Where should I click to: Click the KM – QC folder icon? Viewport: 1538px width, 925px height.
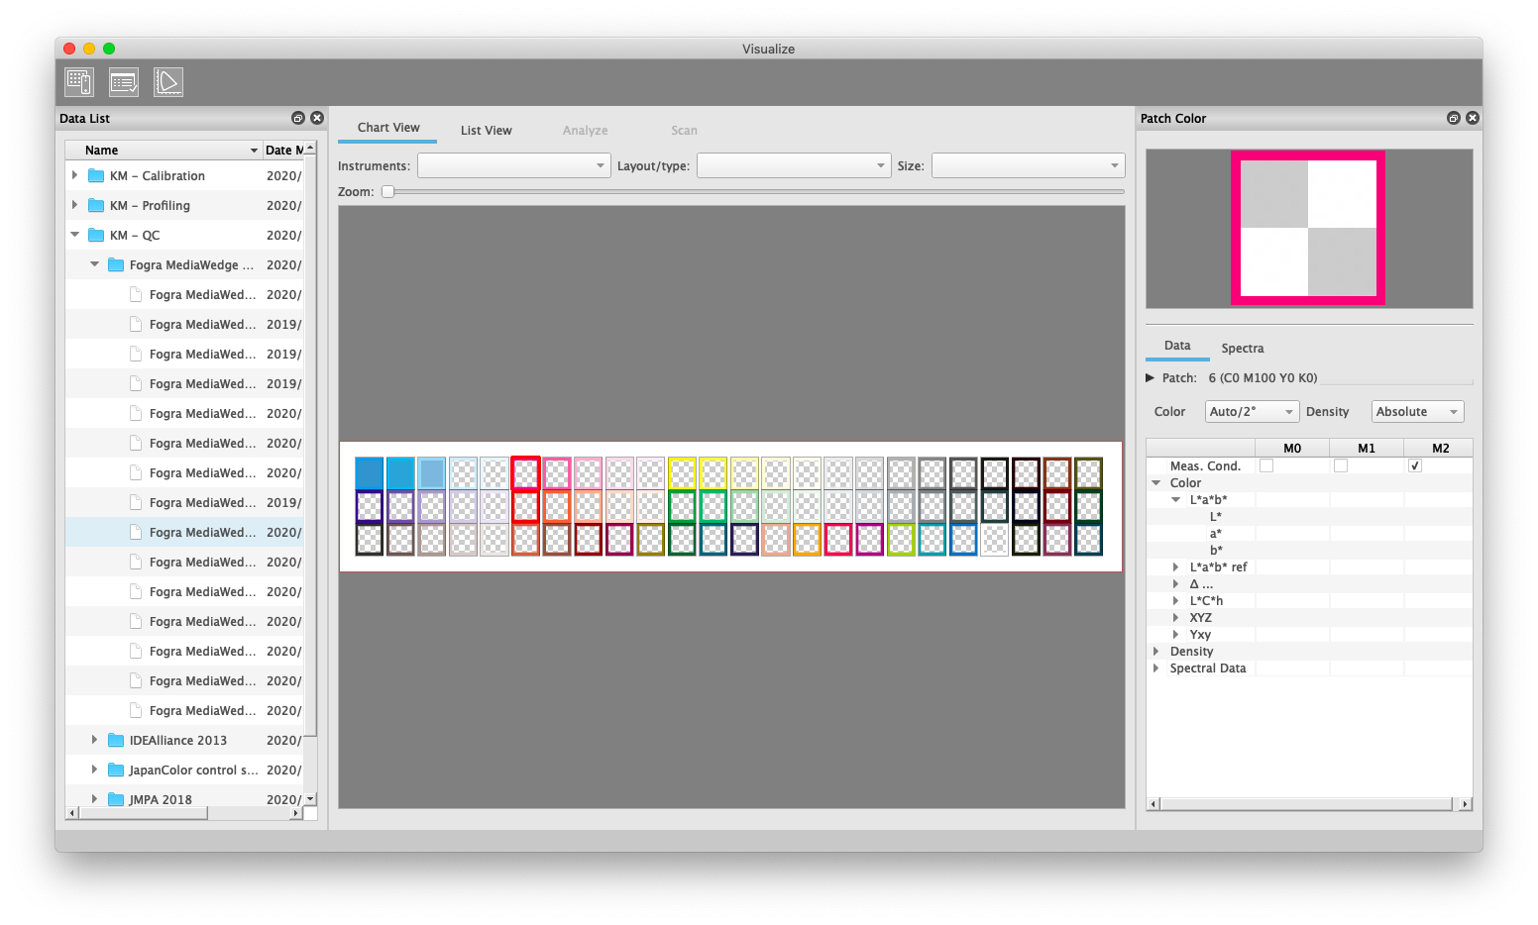pos(96,235)
